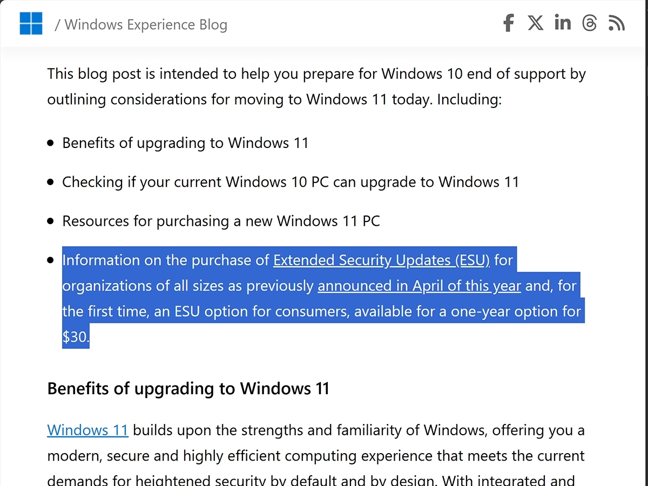Click the bullet Benefits of upgrading to Windows 11
This screenshot has height=486, width=648.
point(185,143)
